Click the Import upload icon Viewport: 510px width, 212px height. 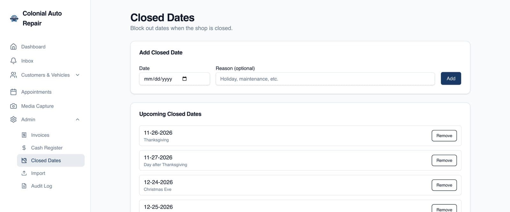tap(24, 173)
